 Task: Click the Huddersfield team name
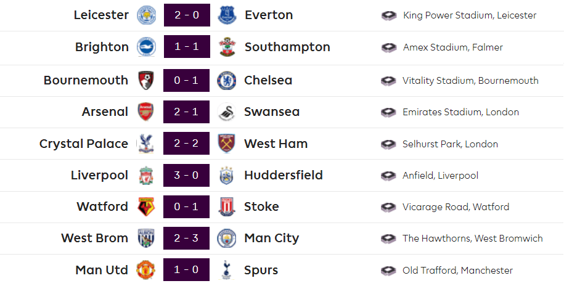pos(284,176)
